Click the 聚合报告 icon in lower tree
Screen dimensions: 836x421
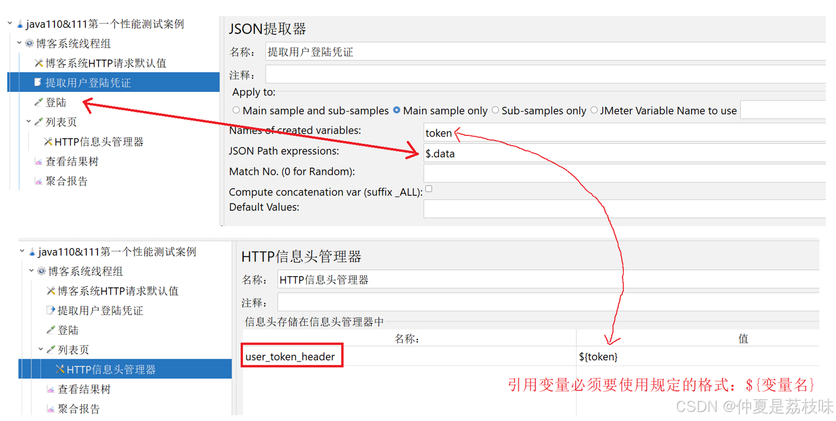(51, 409)
